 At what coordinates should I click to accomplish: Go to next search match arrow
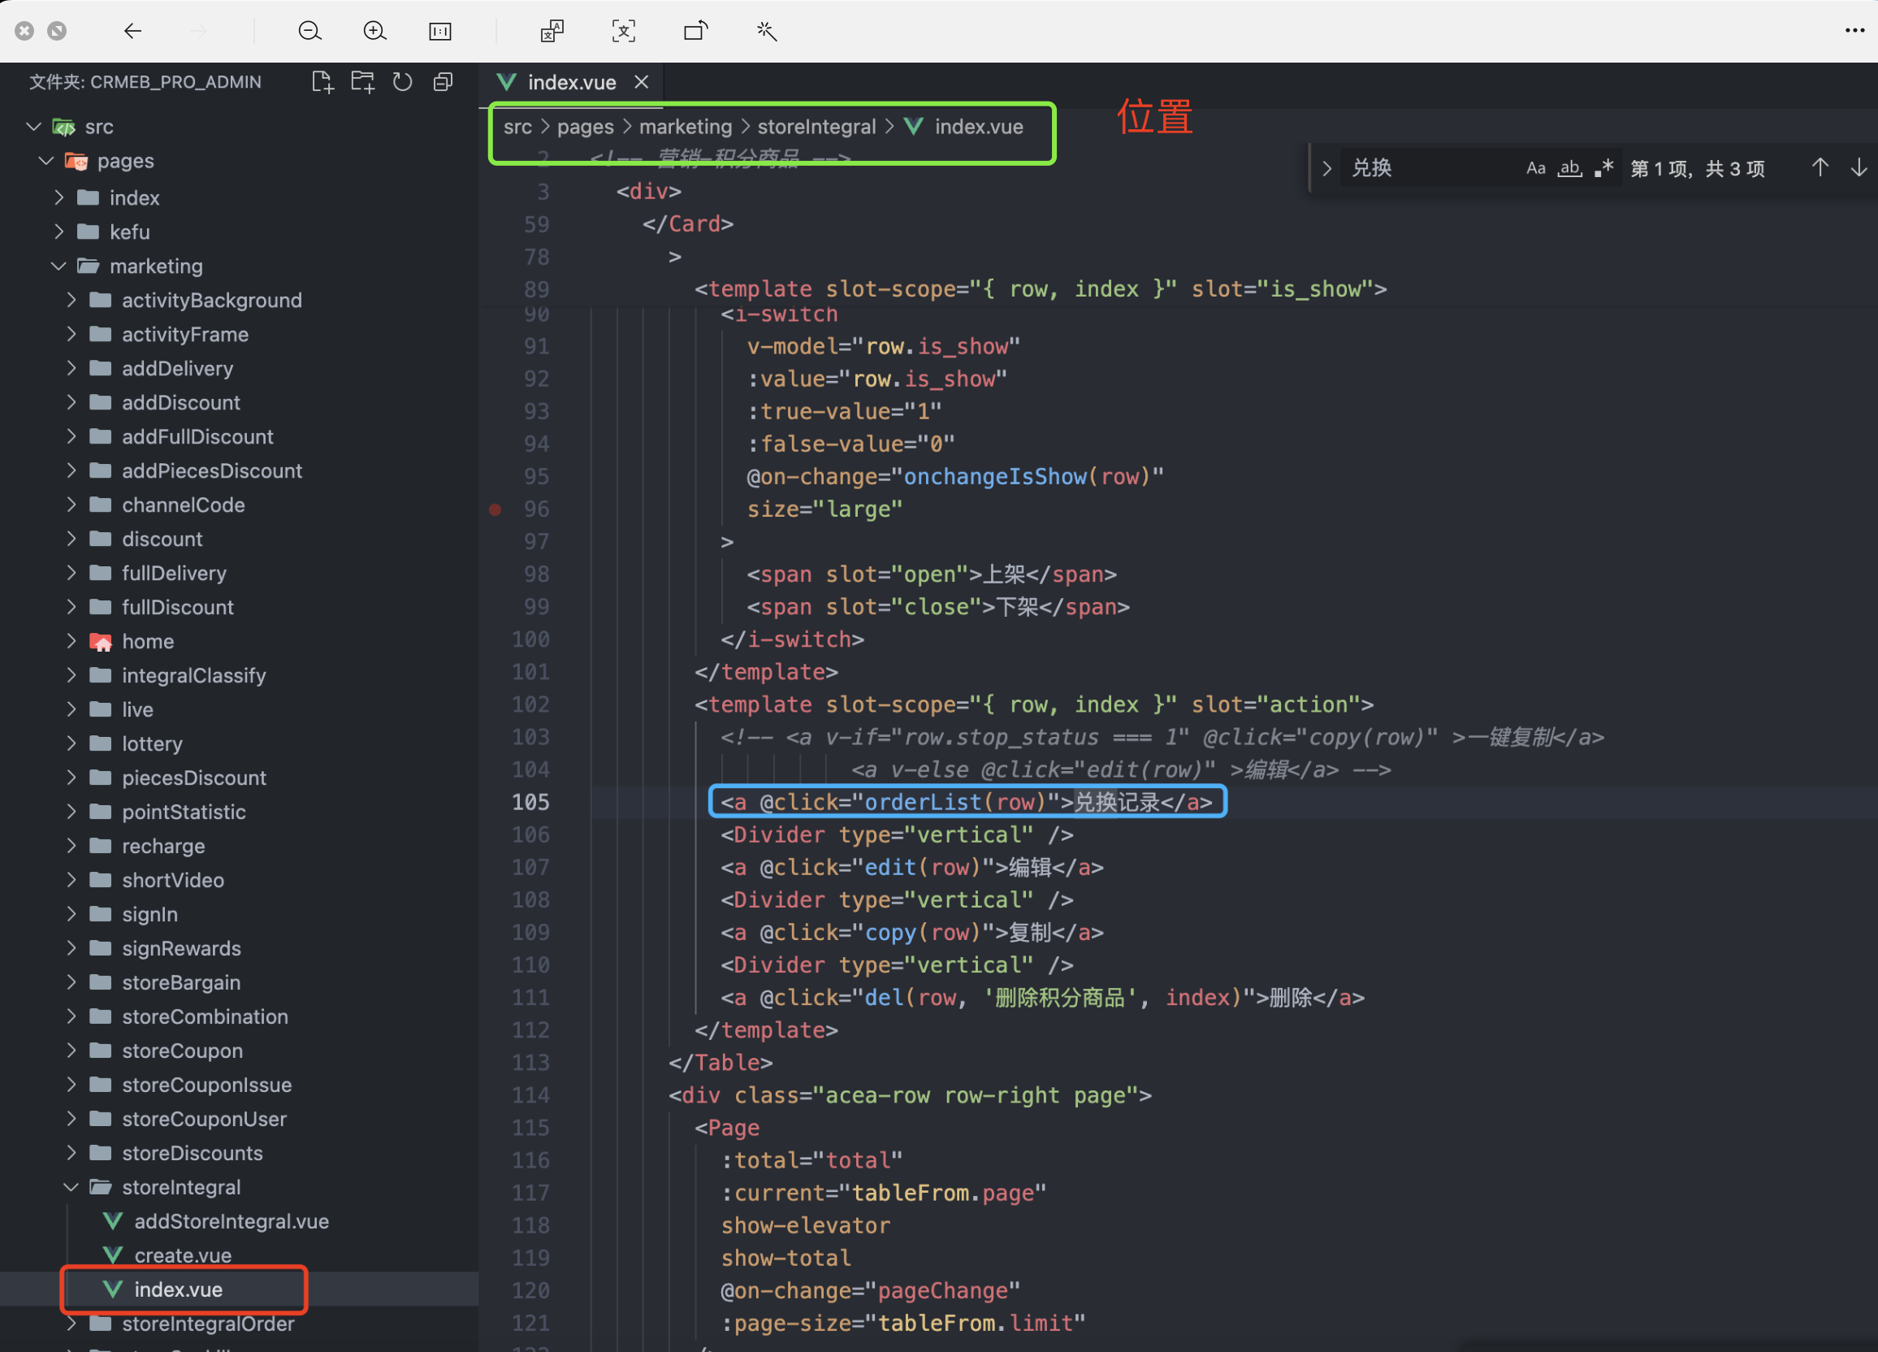[x=1859, y=168]
